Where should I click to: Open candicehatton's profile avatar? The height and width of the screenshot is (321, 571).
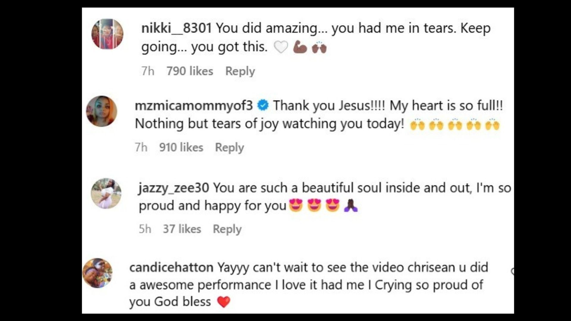(98, 273)
